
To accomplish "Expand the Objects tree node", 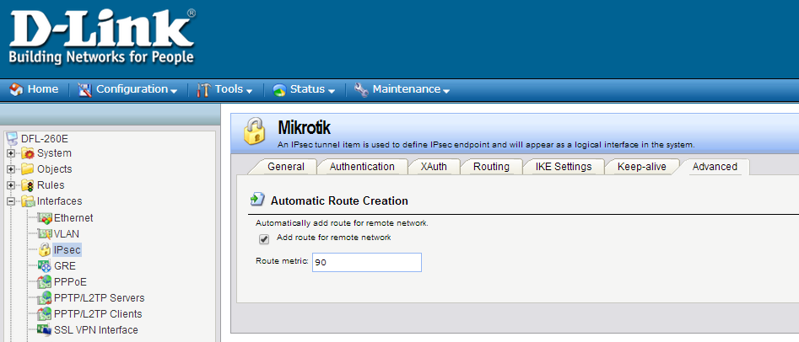I will click(10, 169).
